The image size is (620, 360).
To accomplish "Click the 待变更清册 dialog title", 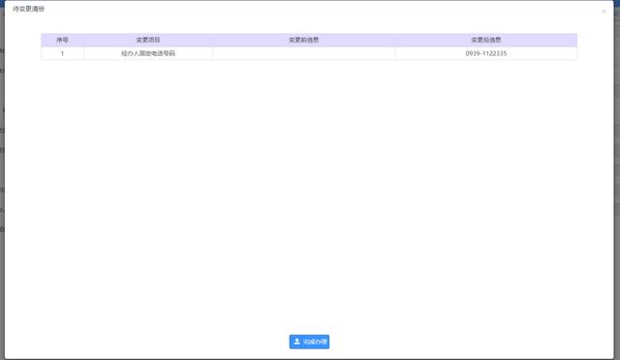I will pyautogui.click(x=28, y=9).
